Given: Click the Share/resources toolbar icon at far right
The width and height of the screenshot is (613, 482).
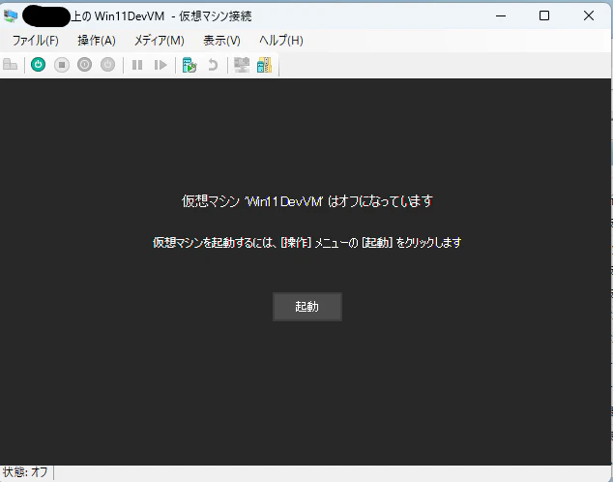Looking at the screenshot, I should pos(264,65).
